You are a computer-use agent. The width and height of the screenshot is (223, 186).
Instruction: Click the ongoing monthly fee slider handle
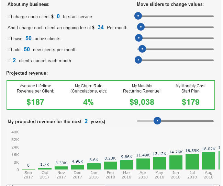point(141,27)
